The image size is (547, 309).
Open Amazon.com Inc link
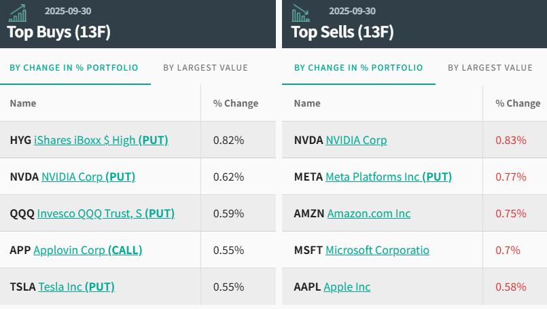[x=369, y=214]
